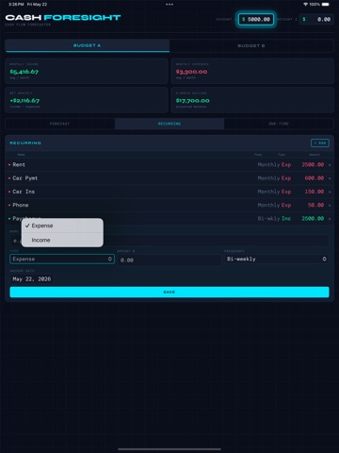Delete the Car Pymt row with its x icon
The image size is (339, 453).
[330, 178]
